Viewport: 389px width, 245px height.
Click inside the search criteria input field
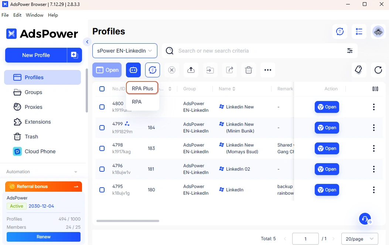pyautogui.click(x=240, y=50)
